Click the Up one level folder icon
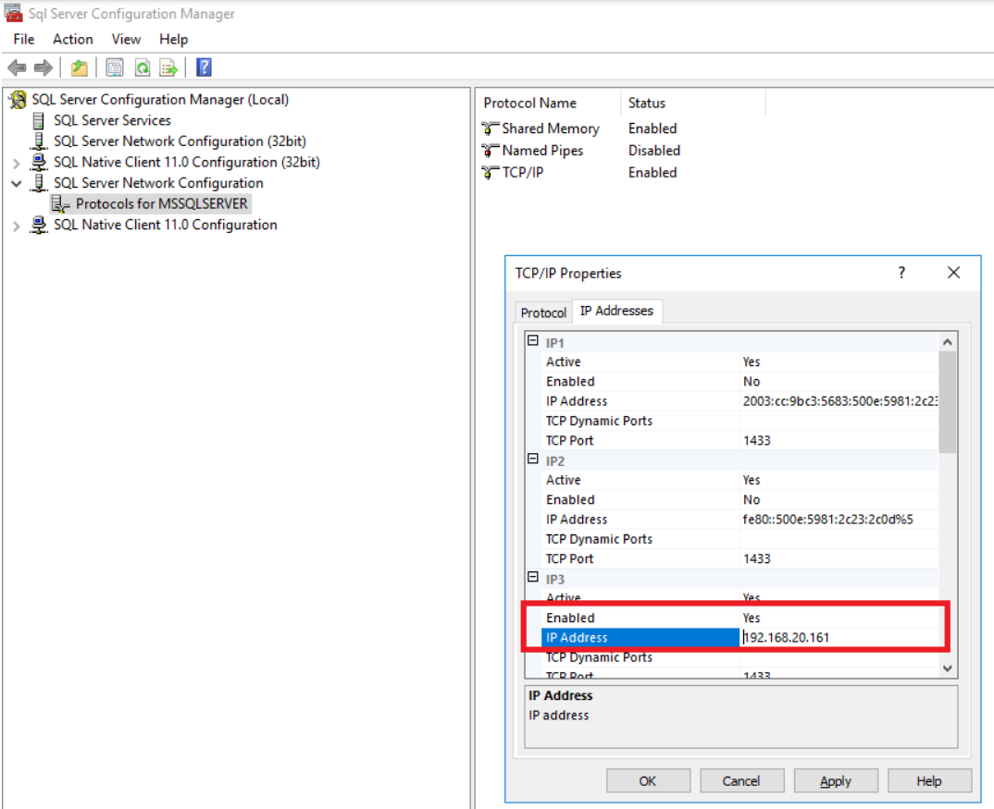 (x=80, y=67)
